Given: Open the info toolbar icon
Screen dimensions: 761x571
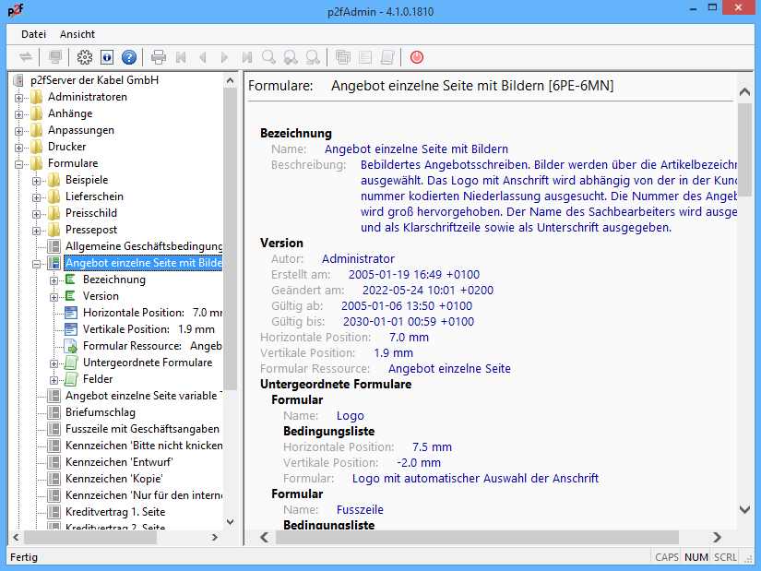Looking at the screenshot, I should click(x=107, y=57).
